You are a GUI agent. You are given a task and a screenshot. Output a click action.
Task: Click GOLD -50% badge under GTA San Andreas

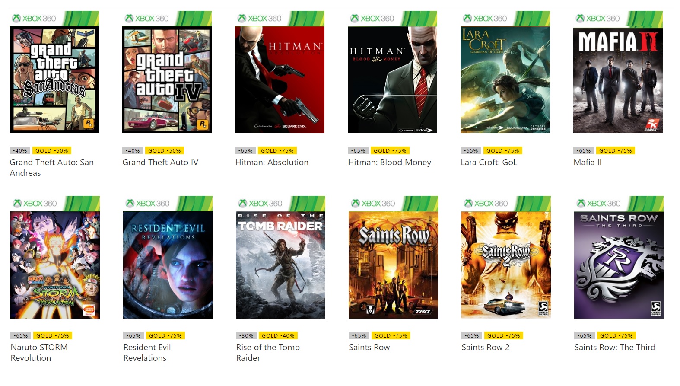click(x=52, y=150)
